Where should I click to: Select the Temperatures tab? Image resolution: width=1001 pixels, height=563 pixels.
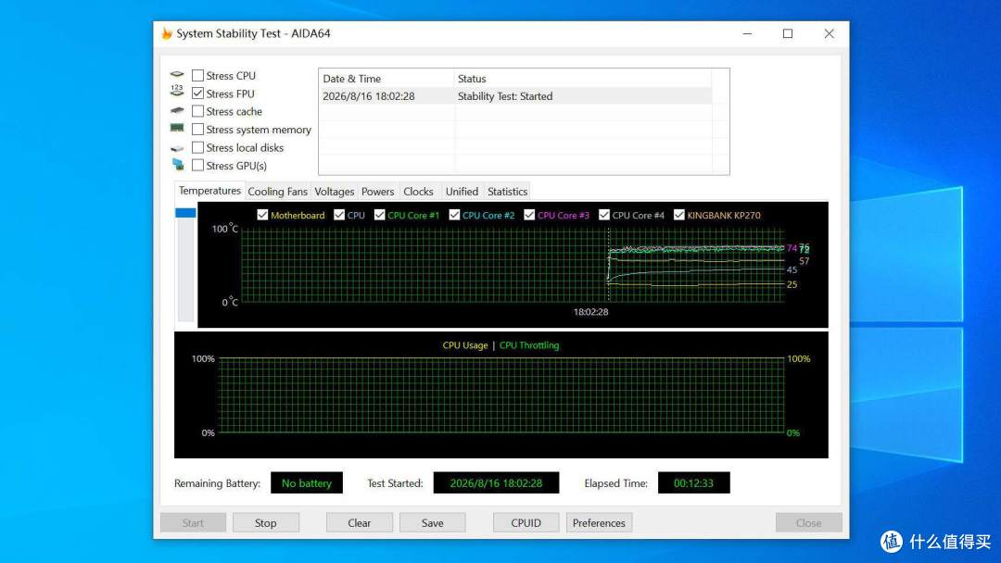click(209, 191)
